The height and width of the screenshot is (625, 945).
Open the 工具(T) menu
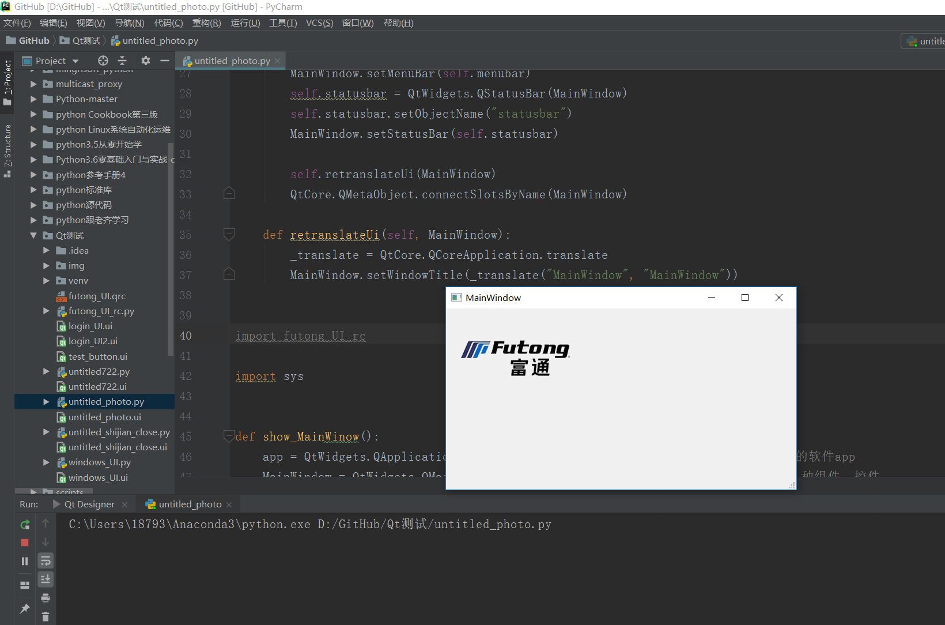coord(283,23)
